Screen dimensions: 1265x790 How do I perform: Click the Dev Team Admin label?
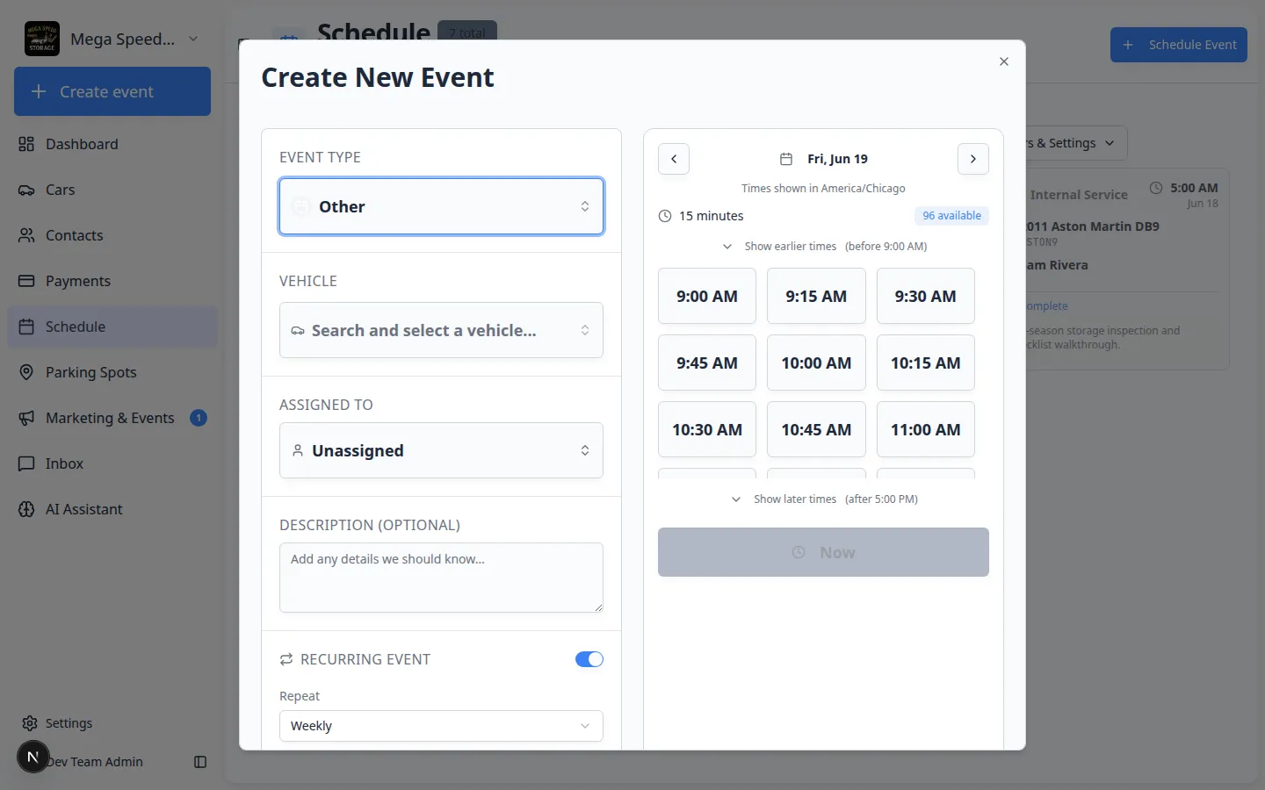95,762
